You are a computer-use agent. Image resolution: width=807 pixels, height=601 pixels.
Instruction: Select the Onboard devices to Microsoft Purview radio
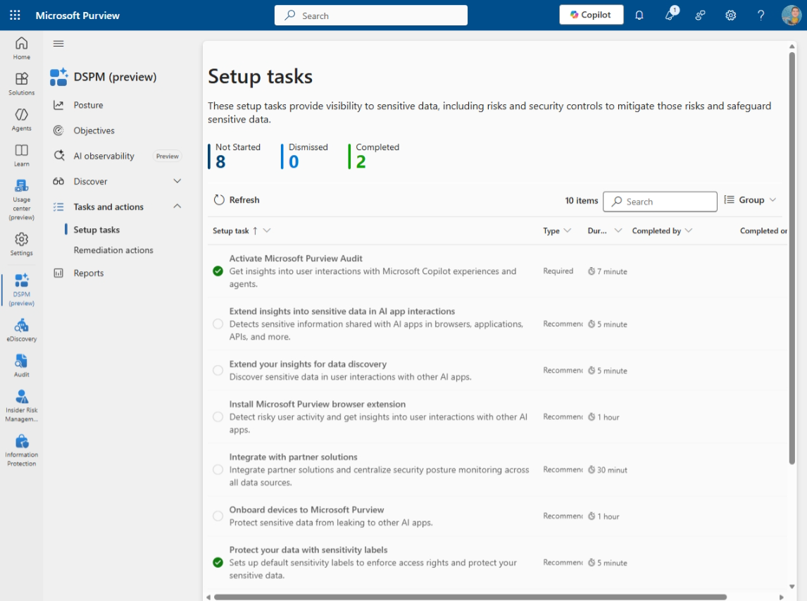point(218,516)
